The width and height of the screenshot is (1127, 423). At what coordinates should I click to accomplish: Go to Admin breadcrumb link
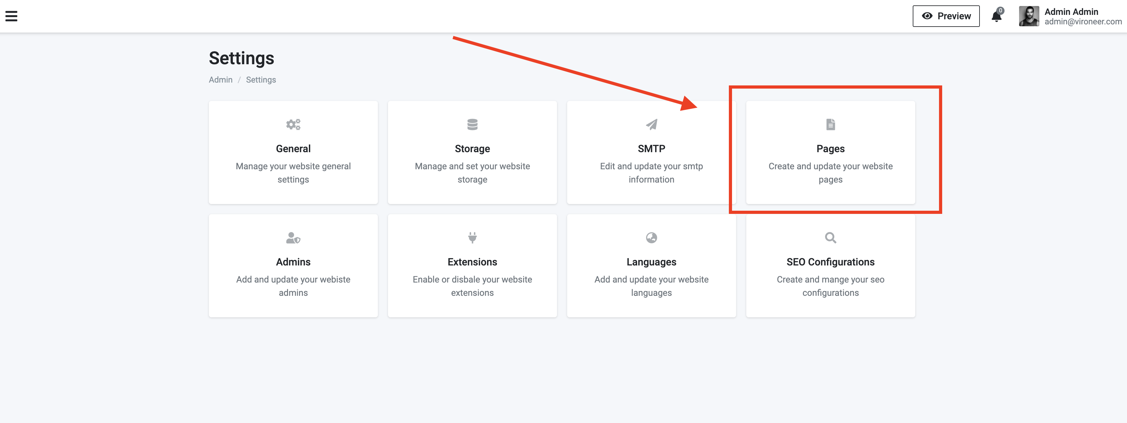(221, 80)
